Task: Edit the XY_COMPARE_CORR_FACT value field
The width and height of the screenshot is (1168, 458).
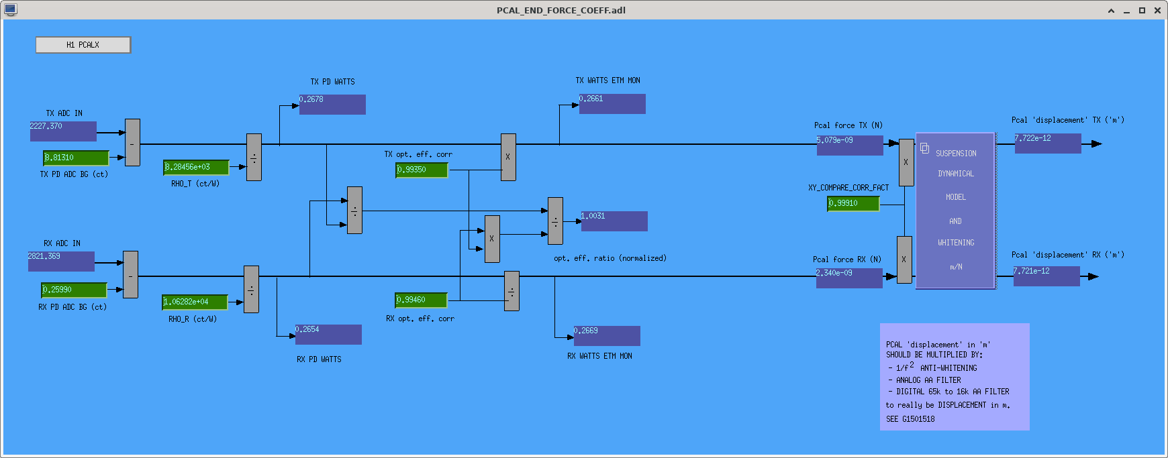Action: click(853, 203)
